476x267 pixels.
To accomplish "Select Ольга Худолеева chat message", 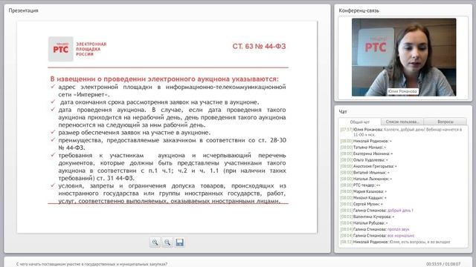I will (364, 160).
